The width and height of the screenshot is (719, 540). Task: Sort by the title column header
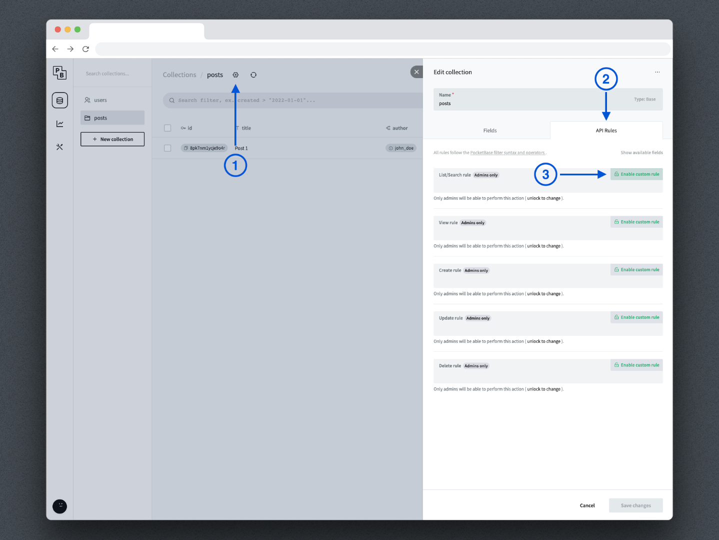(243, 128)
